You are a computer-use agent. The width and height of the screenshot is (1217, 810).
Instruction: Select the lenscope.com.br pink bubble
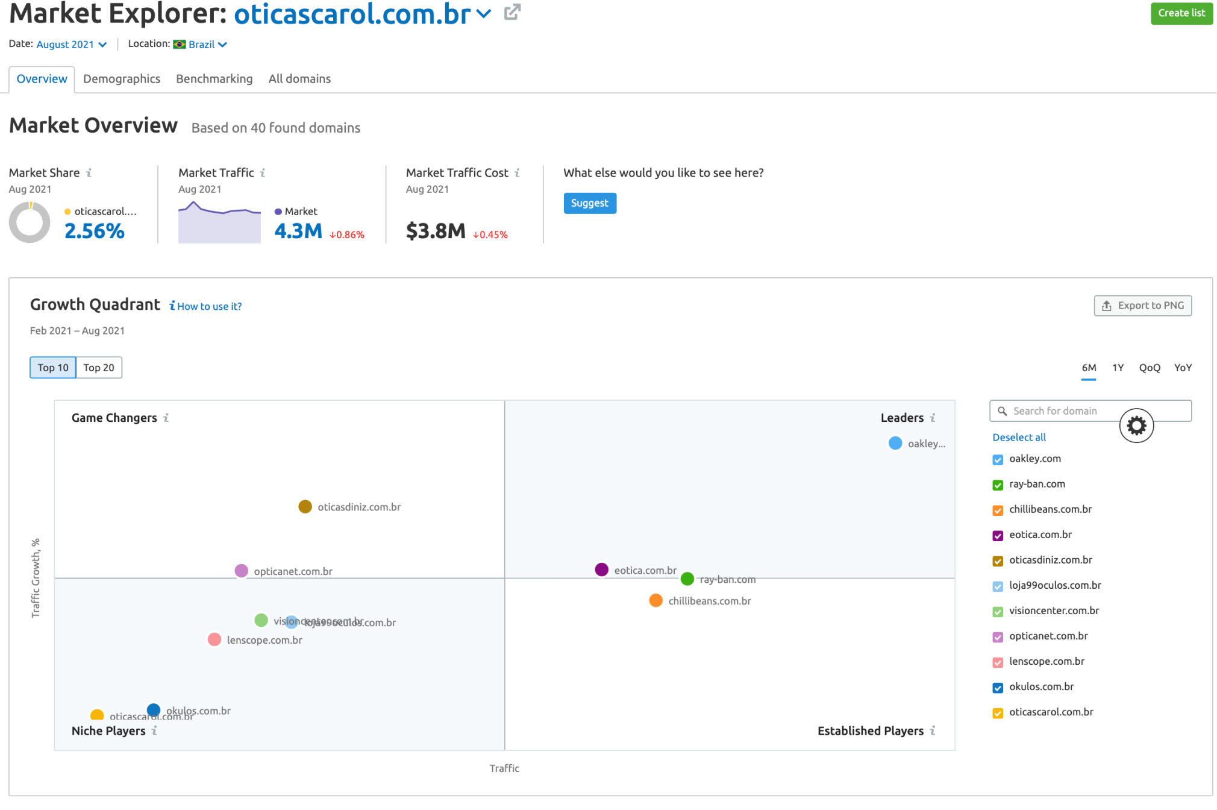click(x=214, y=639)
